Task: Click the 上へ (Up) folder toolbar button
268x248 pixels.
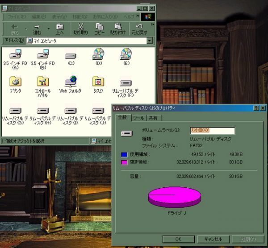Action: (60, 29)
